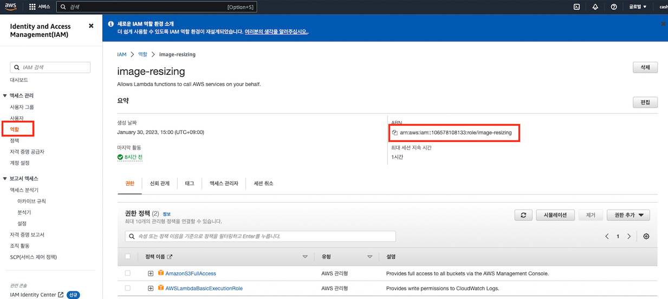
Task: Click the 시뮬레이션 button
Action: click(555, 215)
